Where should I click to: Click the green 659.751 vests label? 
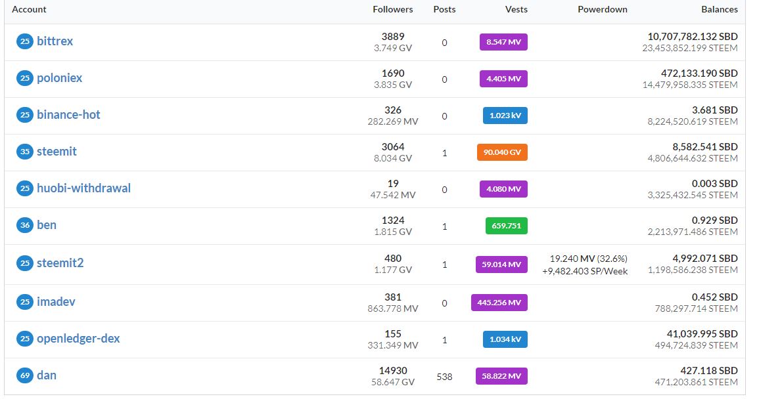coord(507,226)
